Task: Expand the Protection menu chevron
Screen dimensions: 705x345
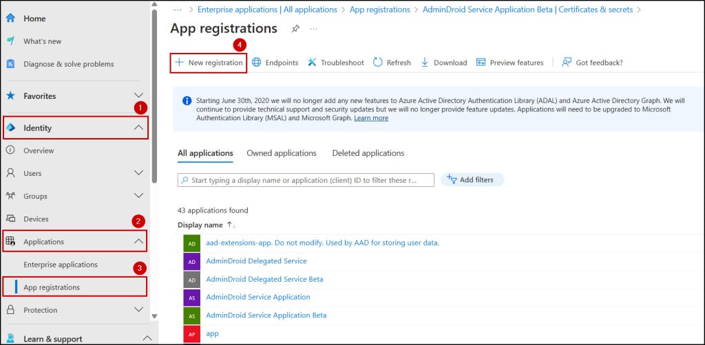Action: (x=139, y=309)
